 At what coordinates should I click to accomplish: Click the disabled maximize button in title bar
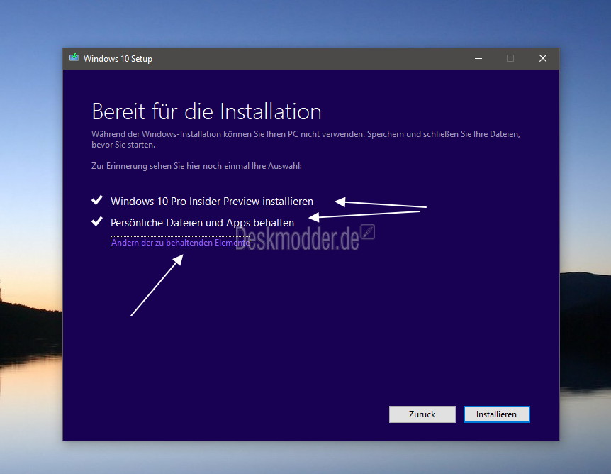pos(510,58)
